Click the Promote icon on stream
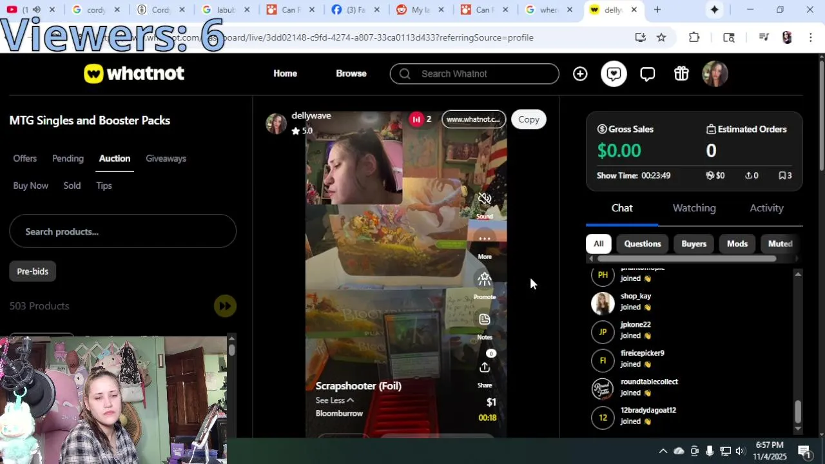The height and width of the screenshot is (464, 825). [485, 280]
